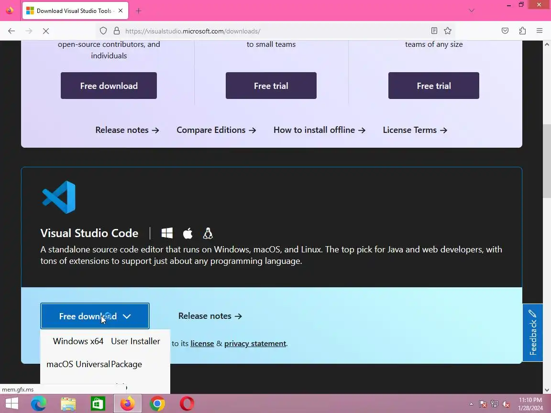Viewport: 551px width, 413px height.
Task: Click the site padlock icon
Action: (117, 31)
